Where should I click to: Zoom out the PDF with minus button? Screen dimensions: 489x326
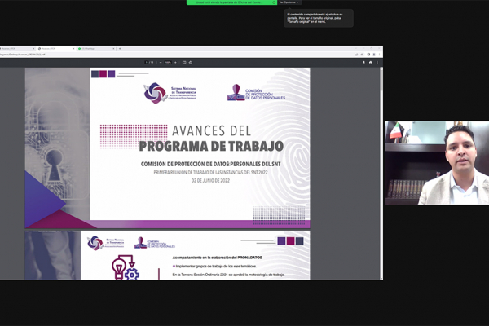point(161,63)
